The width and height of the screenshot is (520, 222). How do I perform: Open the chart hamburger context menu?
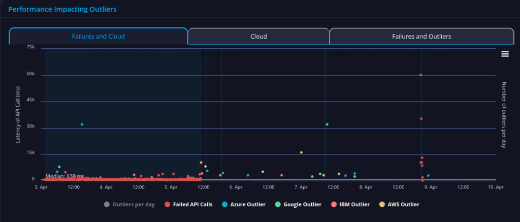[x=505, y=54]
